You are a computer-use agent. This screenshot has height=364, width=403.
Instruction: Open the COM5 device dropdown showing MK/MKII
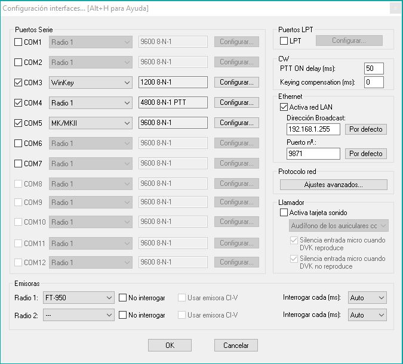pyautogui.click(x=91, y=123)
